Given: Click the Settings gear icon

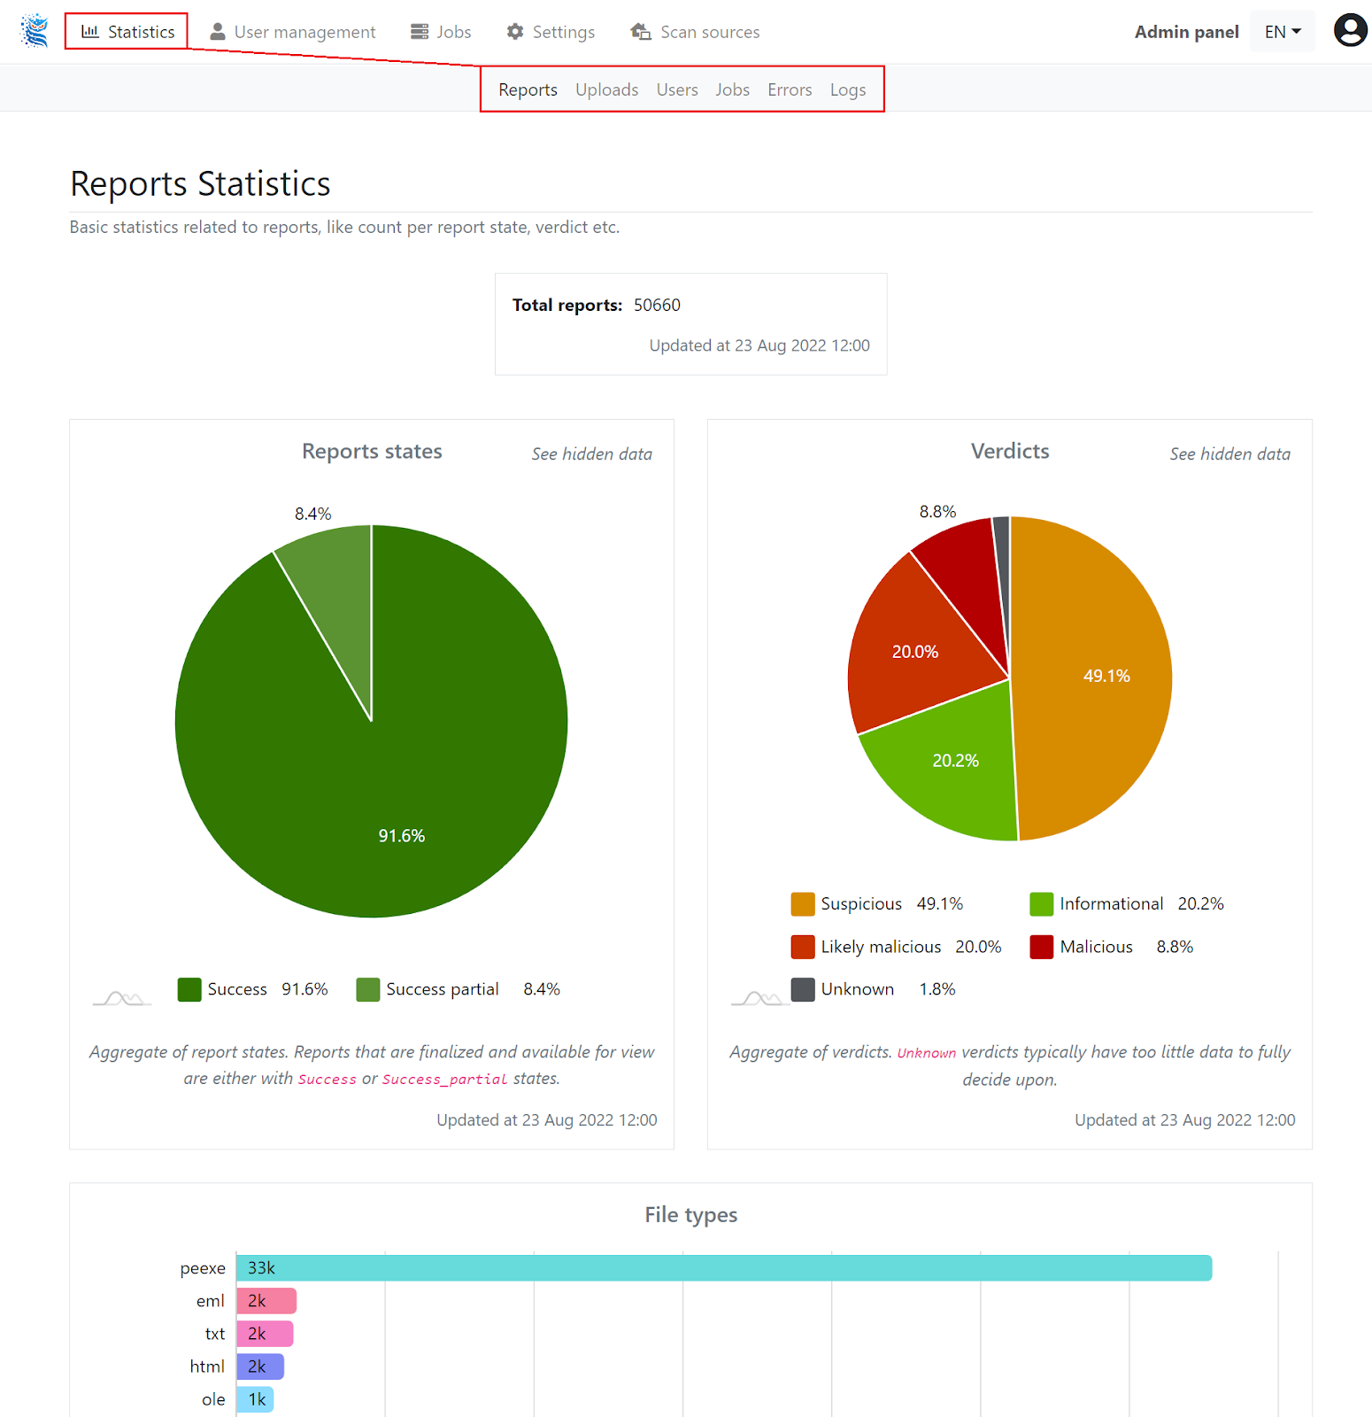Looking at the screenshot, I should (515, 32).
